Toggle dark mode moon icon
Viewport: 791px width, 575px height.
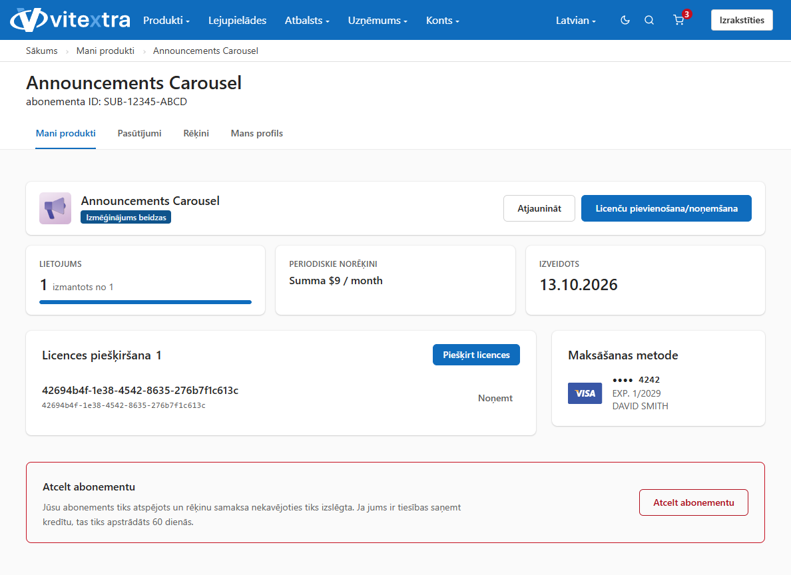[x=625, y=20]
